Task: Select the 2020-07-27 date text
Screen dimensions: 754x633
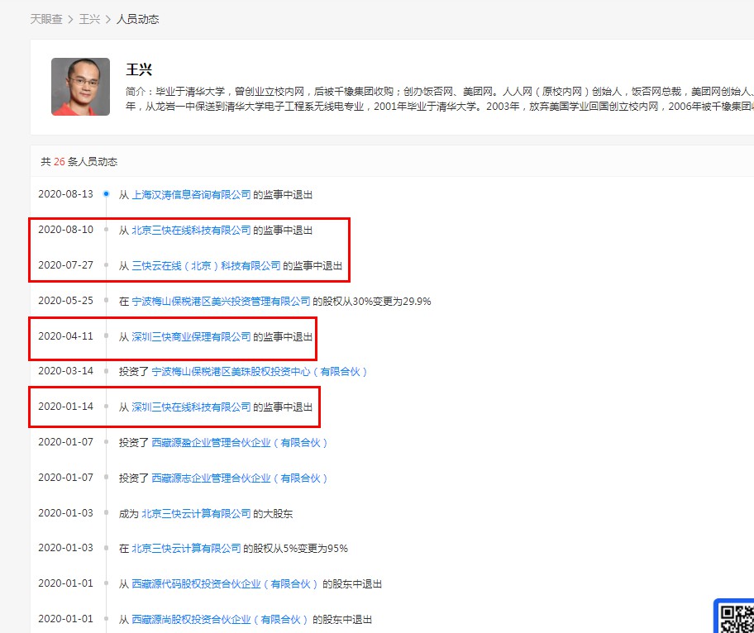Action: tap(65, 265)
